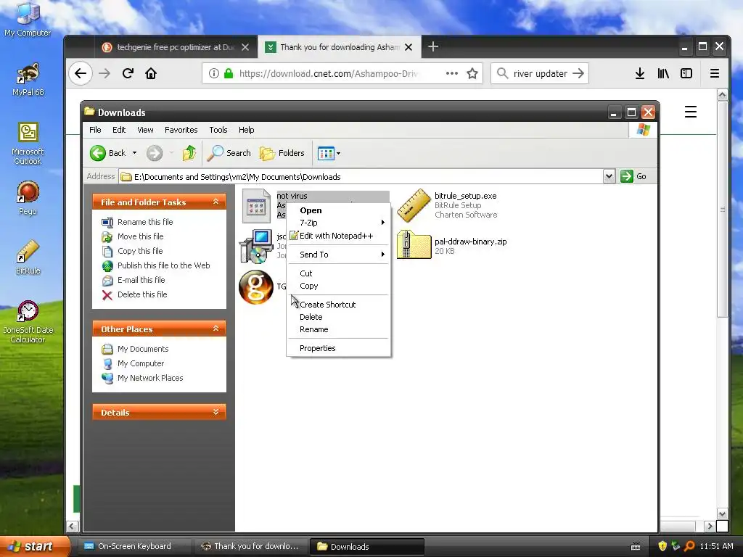Open Explorer Tools menu
This screenshot has width=743, height=557.
click(218, 130)
